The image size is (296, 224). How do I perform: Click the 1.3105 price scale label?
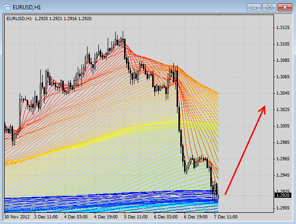coord(283,44)
